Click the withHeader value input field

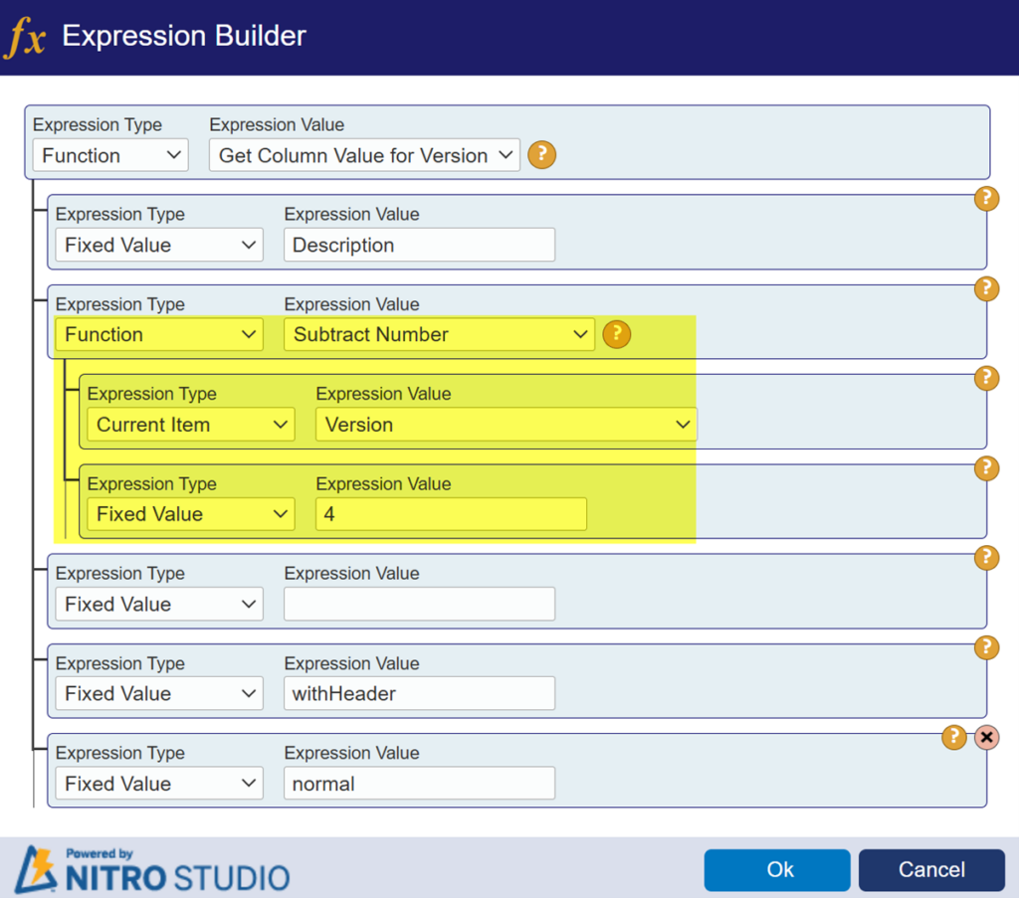(x=419, y=693)
